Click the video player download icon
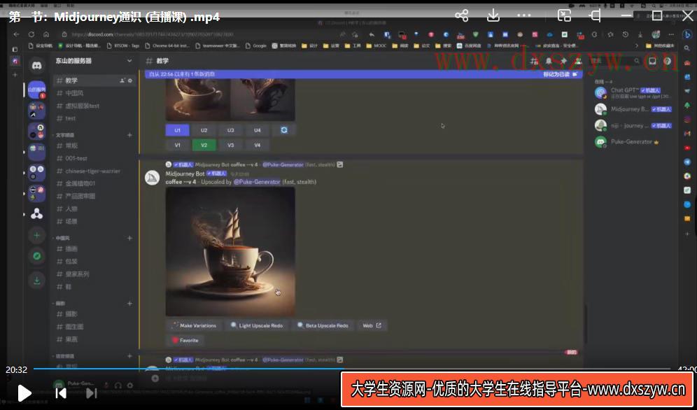 pyautogui.click(x=493, y=15)
